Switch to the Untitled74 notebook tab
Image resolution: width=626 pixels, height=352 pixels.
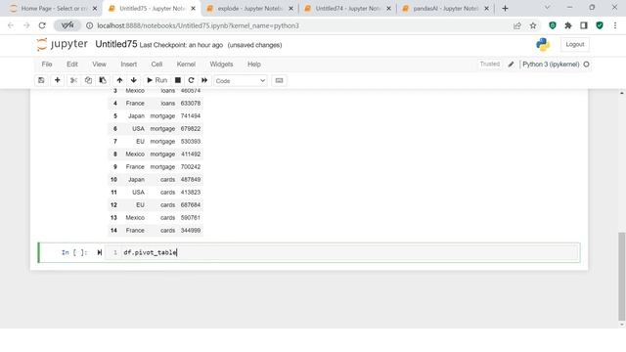point(347,9)
